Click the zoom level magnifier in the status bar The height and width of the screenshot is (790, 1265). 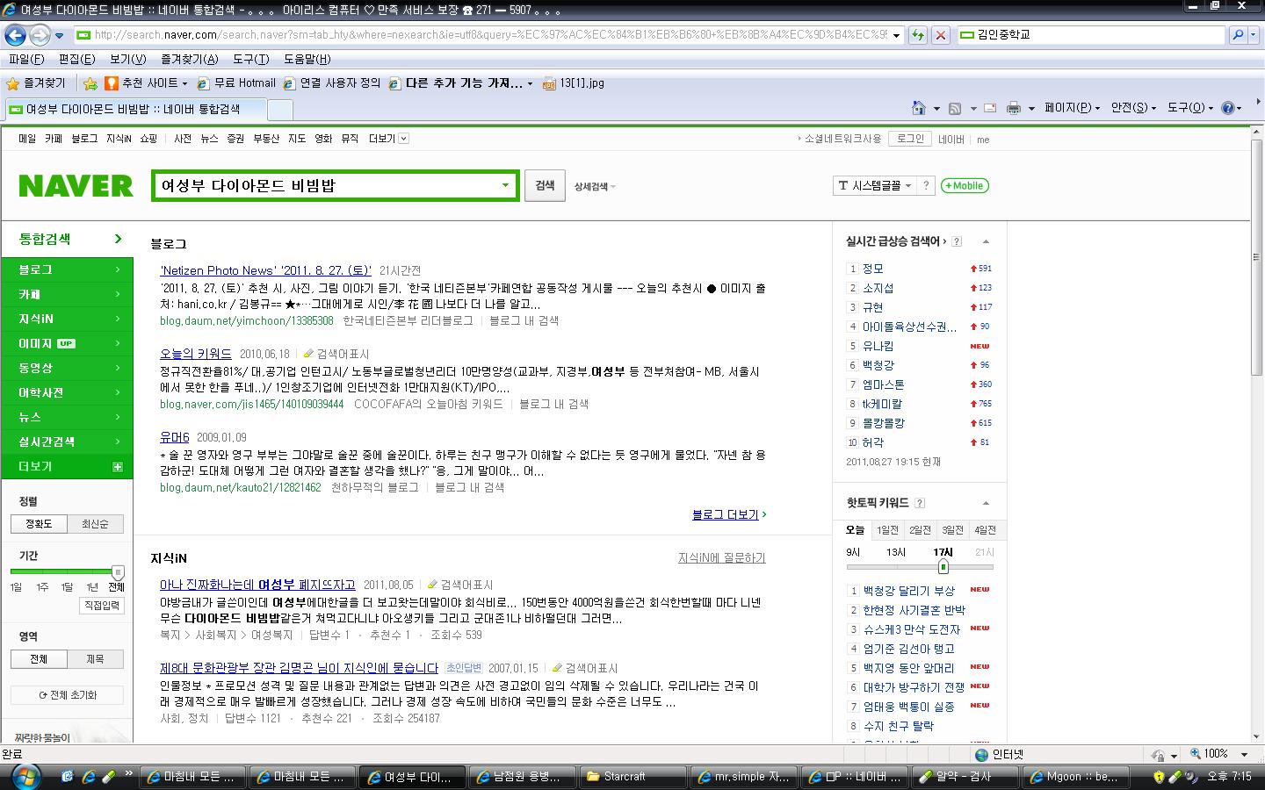click(x=1196, y=754)
